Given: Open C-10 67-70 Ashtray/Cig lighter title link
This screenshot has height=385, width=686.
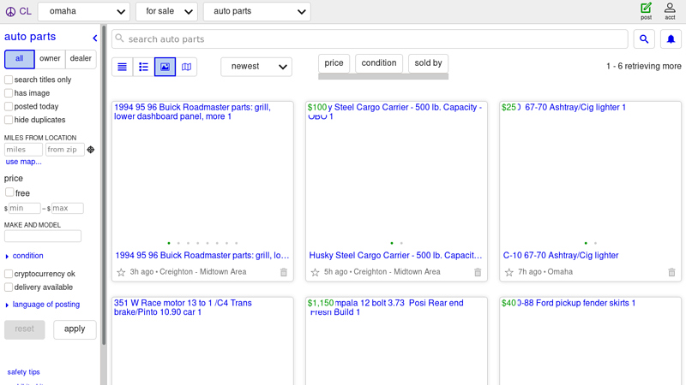Looking at the screenshot, I should [561, 255].
